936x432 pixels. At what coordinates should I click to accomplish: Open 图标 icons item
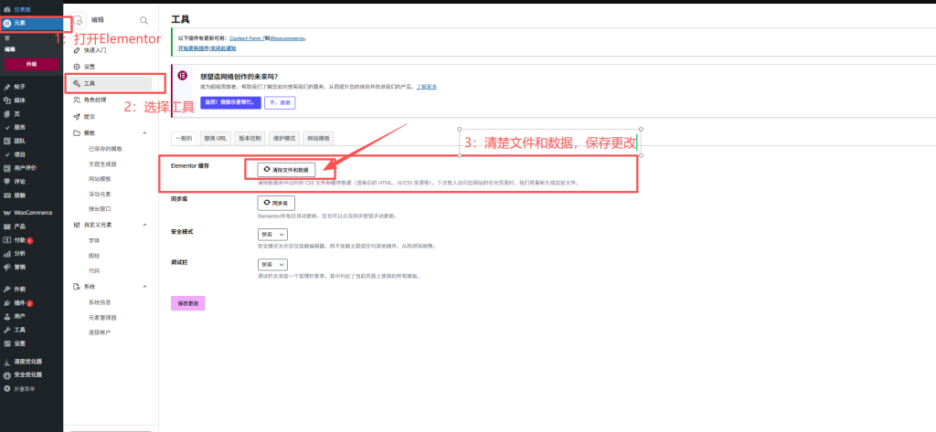[x=94, y=256]
